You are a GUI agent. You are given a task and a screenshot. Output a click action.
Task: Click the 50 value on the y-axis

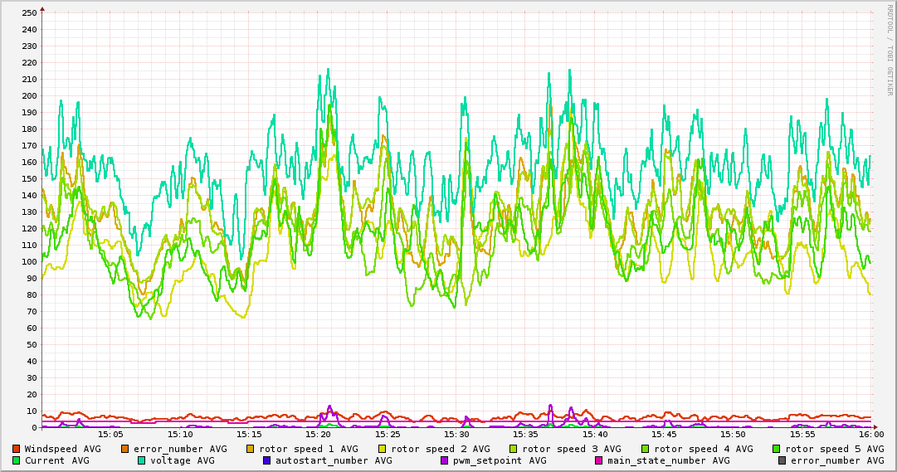32,344
